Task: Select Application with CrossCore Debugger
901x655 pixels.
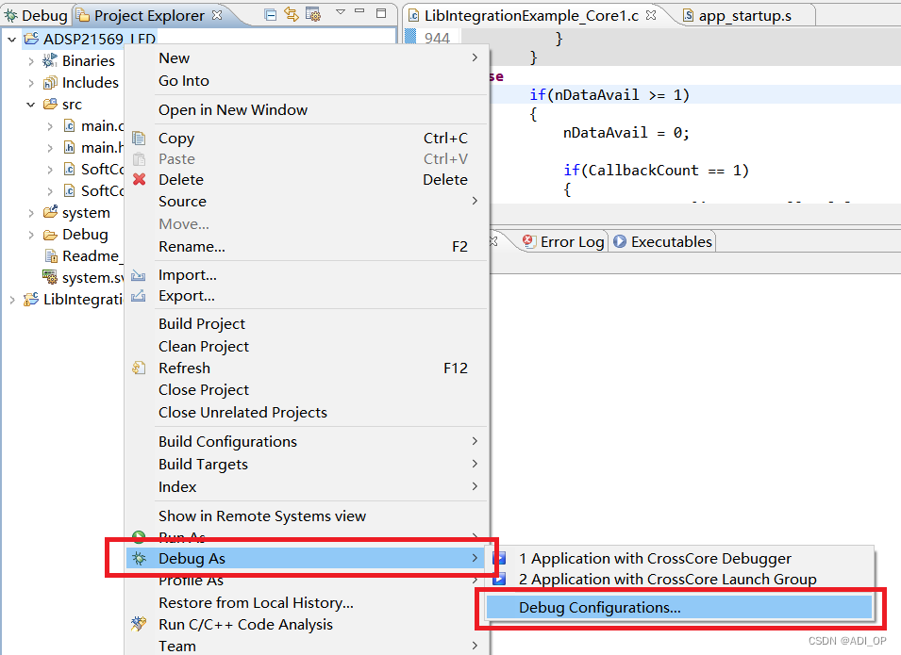Action: [680, 559]
